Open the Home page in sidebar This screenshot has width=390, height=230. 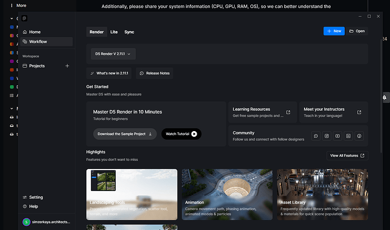tap(34, 32)
